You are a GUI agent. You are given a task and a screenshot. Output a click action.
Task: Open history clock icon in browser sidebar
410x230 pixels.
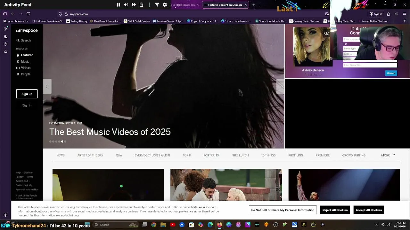[5, 44]
